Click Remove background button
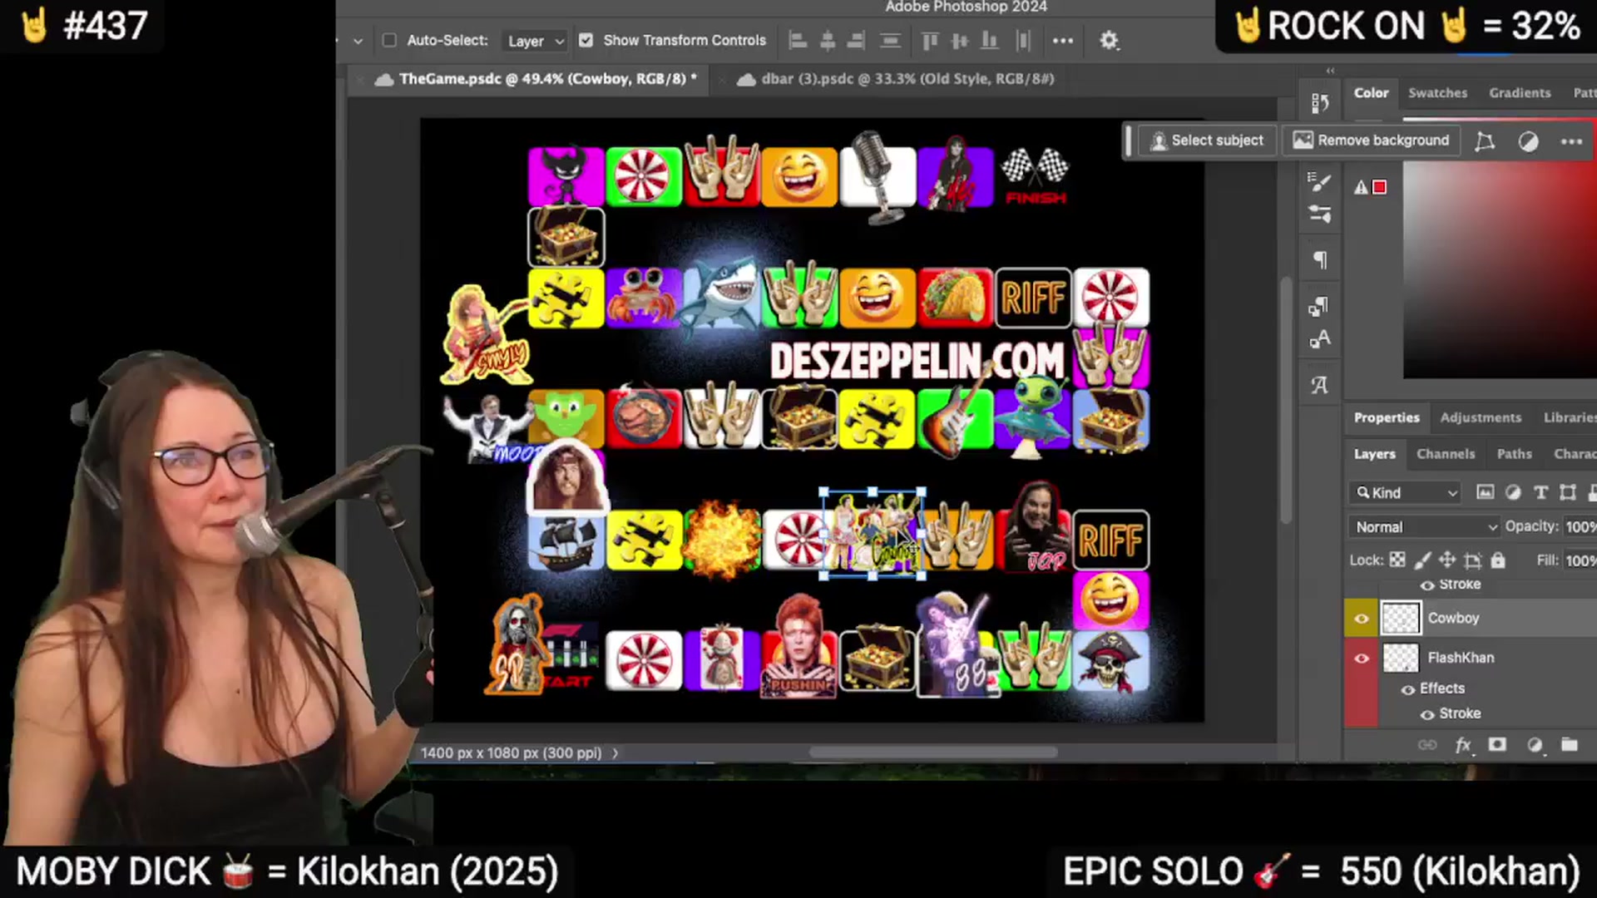Viewport: 1597px width, 898px height. 1371,141
